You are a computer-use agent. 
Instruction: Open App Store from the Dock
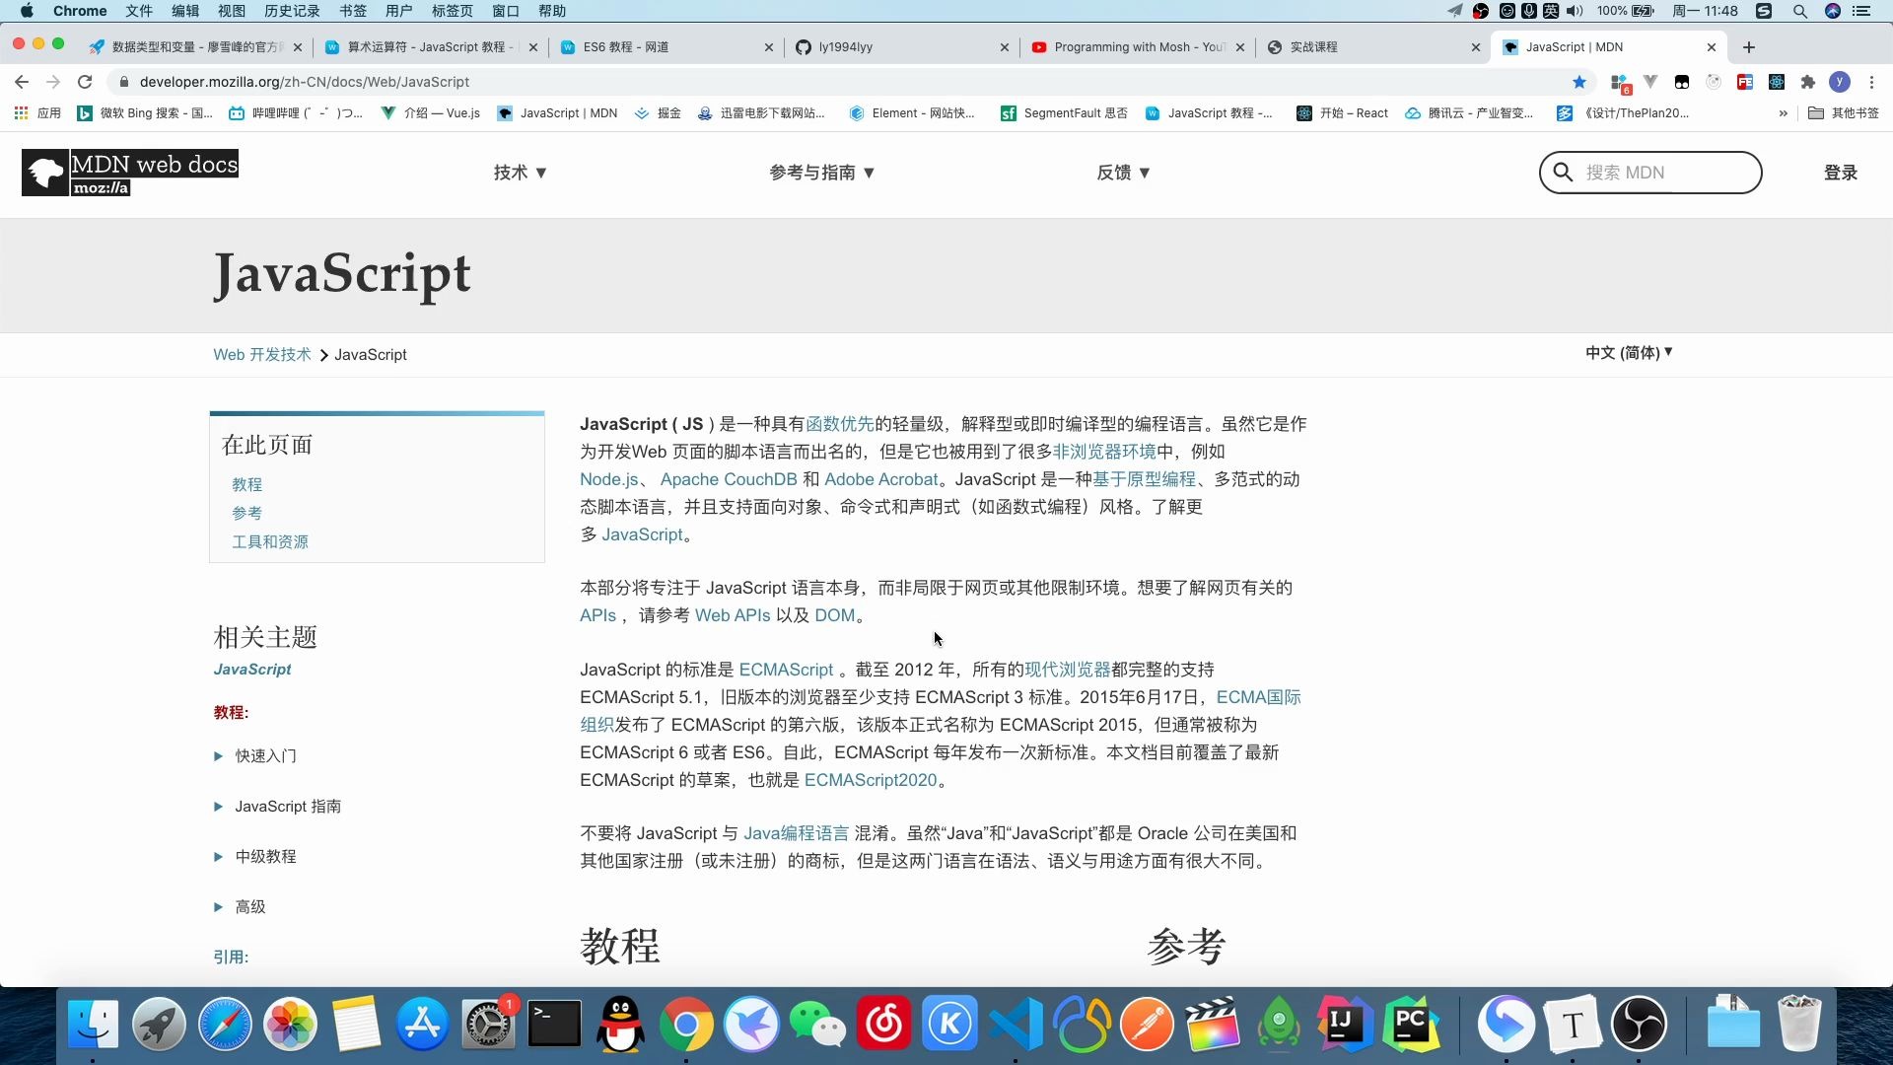coord(423,1025)
